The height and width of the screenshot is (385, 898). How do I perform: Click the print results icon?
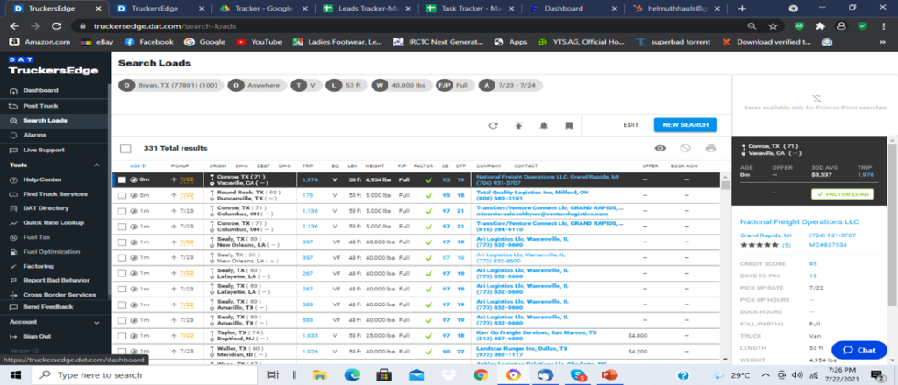pos(710,149)
